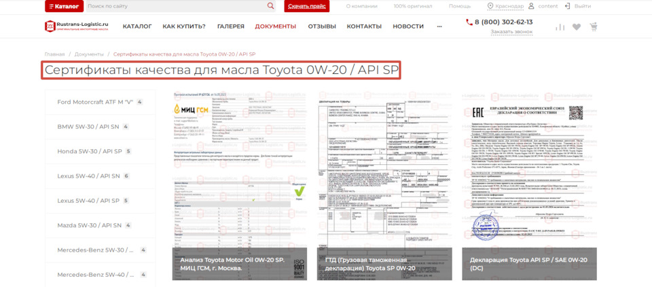Select BMW 5W-30 / API SN in sidebar
The height and width of the screenshot is (287, 652).
[x=100, y=127]
